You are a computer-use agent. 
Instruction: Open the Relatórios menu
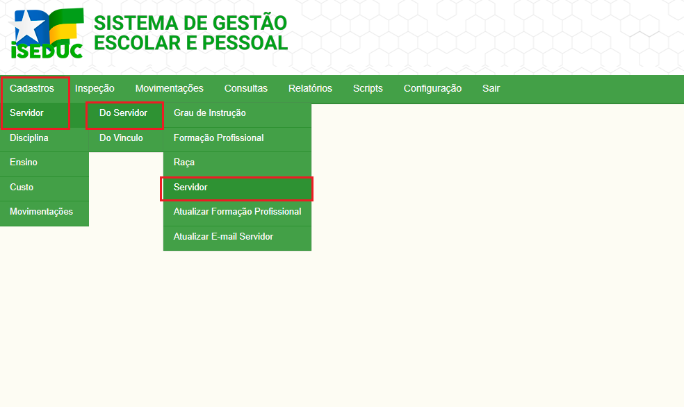tap(310, 88)
